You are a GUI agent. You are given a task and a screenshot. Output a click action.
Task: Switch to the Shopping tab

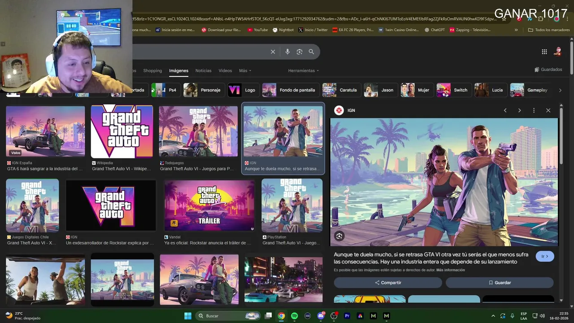coord(152,70)
